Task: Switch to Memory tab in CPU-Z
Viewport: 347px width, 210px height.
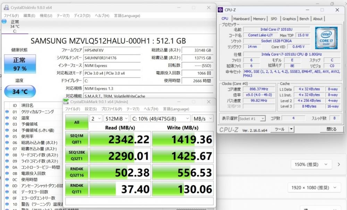Action: tap(259, 19)
